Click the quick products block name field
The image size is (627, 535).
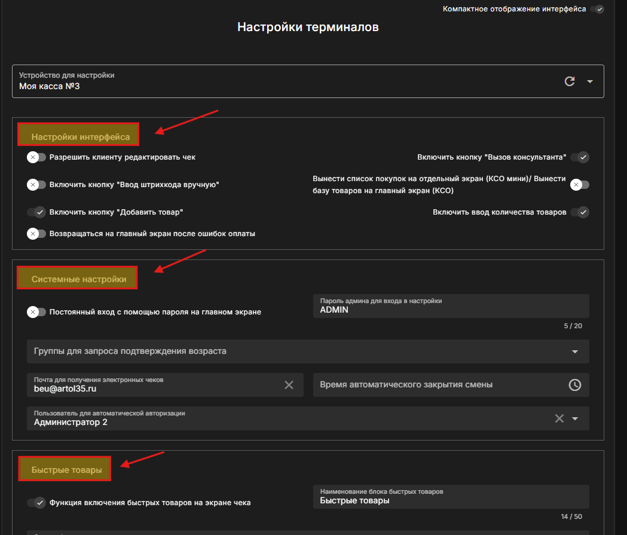pos(451,497)
